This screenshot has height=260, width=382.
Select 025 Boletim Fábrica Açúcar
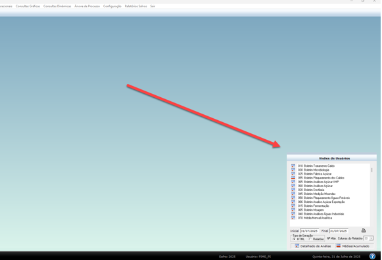314,174
